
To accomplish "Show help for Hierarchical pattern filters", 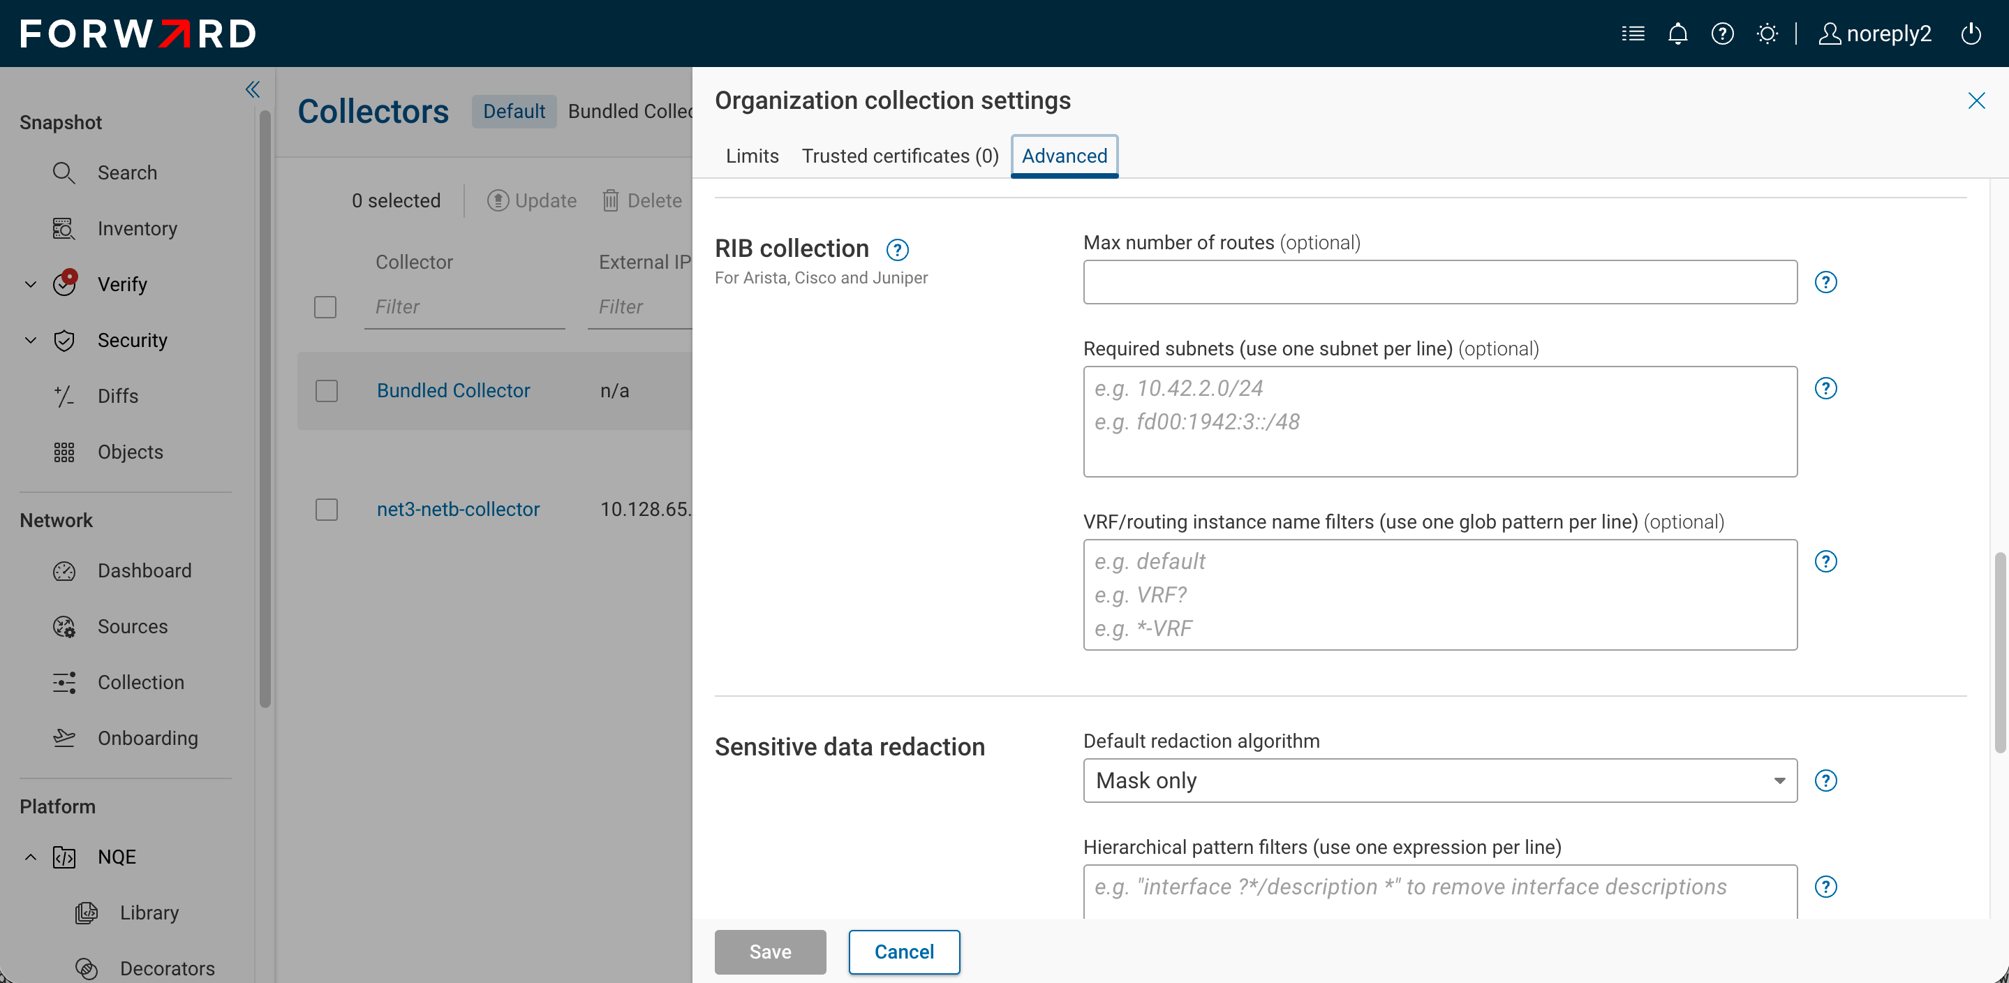I will coord(1825,886).
